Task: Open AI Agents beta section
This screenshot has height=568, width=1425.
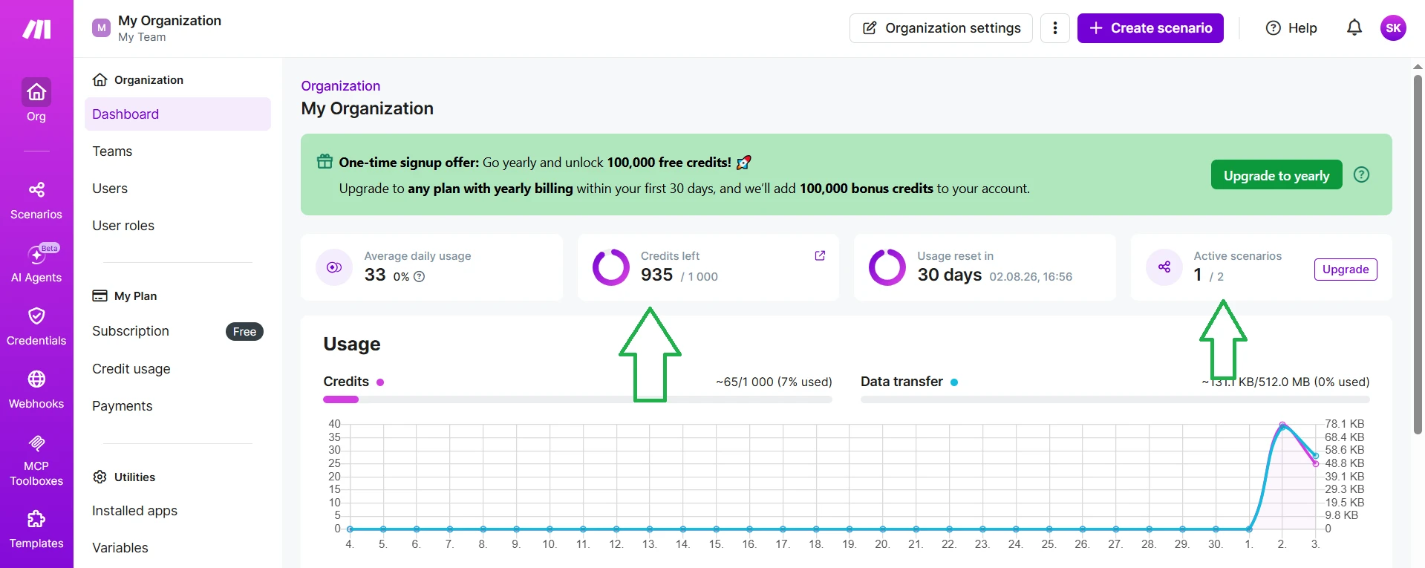Action: (x=36, y=264)
